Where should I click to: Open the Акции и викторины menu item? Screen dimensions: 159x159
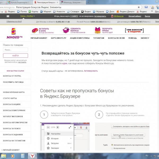pos(80,38)
